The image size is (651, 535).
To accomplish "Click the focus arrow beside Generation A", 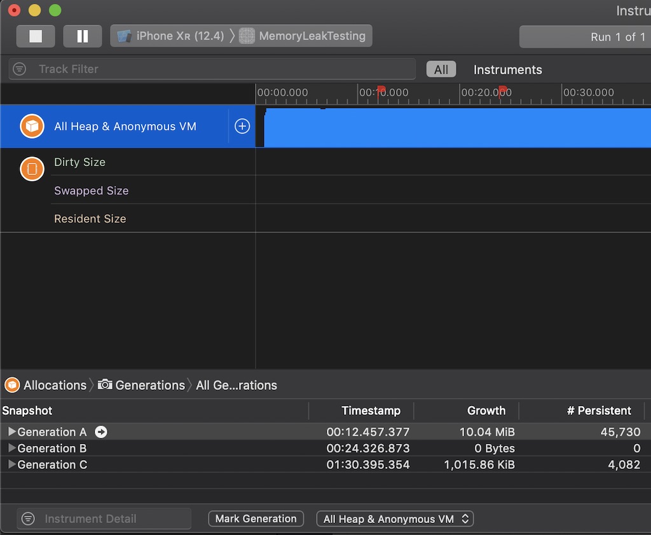I will [x=101, y=432].
